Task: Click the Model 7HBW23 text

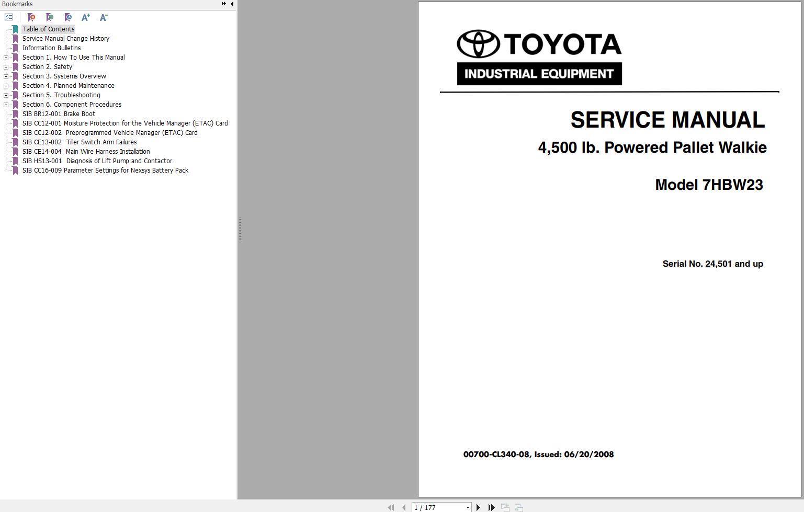Action: point(709,185)
